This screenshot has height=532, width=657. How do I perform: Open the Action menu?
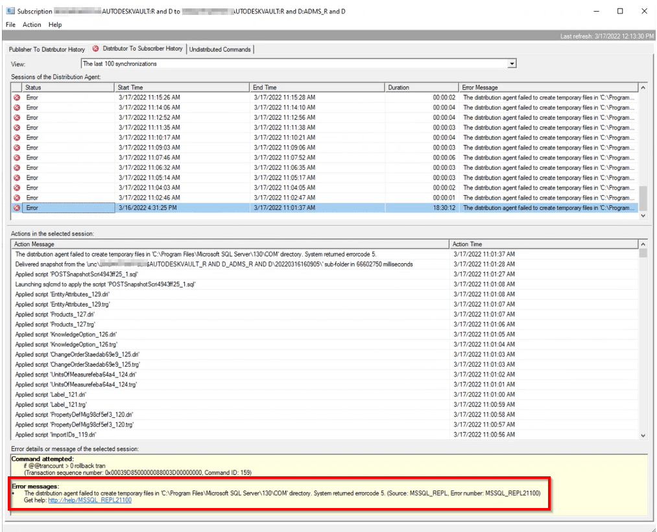click(32, 25)
